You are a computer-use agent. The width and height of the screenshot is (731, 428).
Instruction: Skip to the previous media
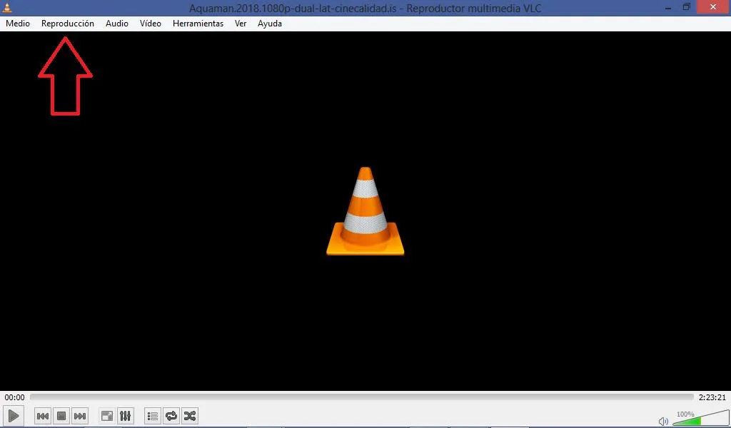click(43, 416)
